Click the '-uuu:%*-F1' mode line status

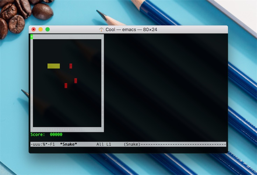43,144
